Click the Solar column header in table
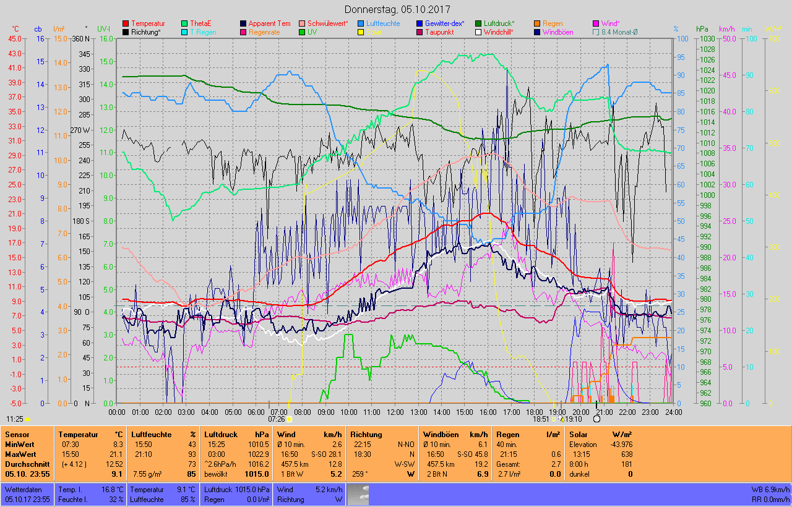This screenshot has width=792, height=507. [579, 435]
